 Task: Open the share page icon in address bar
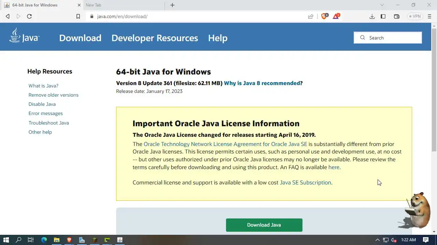pyautogui.click(x=311, y=16)
